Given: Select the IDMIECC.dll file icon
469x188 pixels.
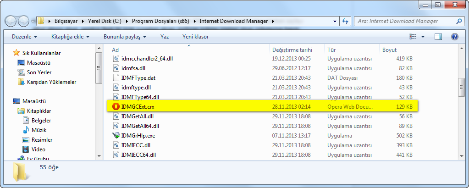Looking at the screenshot, I should tap(116, 145).
